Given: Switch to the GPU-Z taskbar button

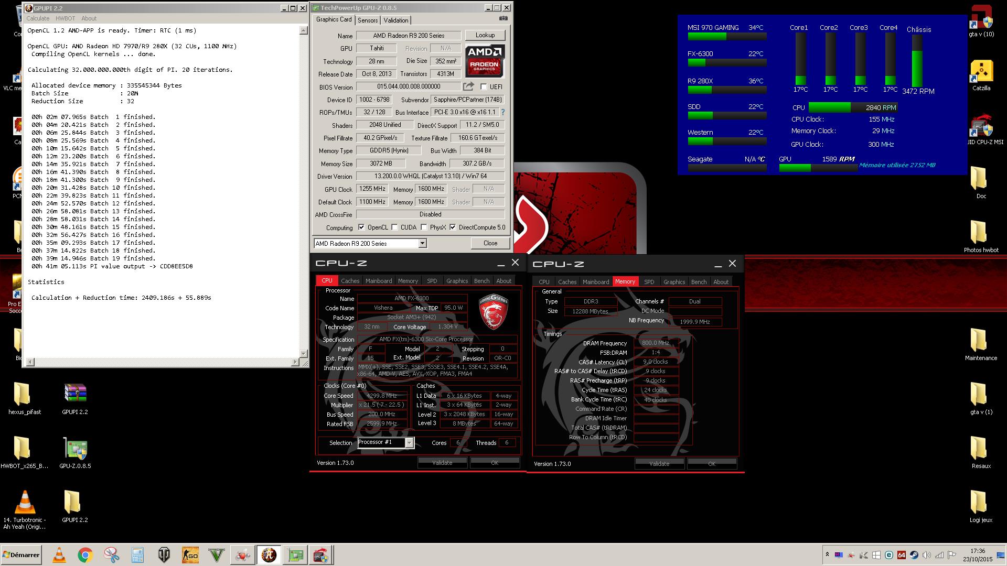Looking at the screenshot, I should click(295, 555).
